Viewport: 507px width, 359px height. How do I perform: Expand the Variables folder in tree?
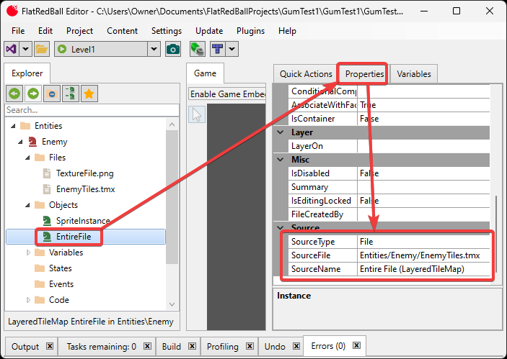tap(30, 253)
